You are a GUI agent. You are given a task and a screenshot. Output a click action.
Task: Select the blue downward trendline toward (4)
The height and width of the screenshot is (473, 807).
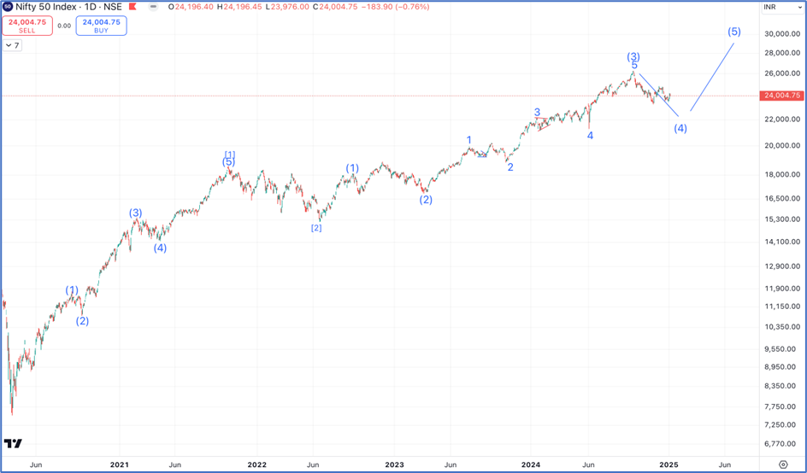coord(659,96)
